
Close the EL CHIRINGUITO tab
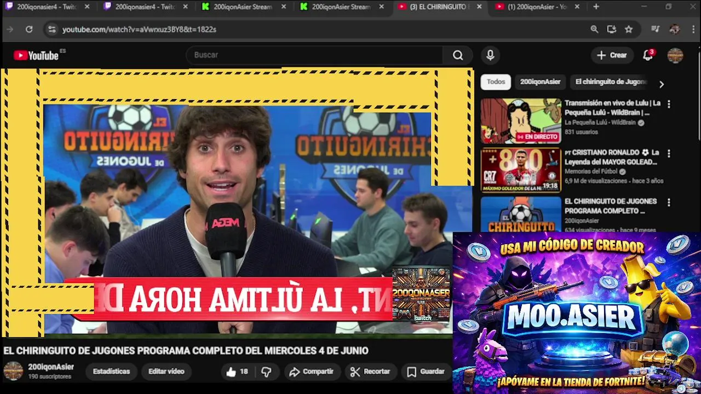479,7
